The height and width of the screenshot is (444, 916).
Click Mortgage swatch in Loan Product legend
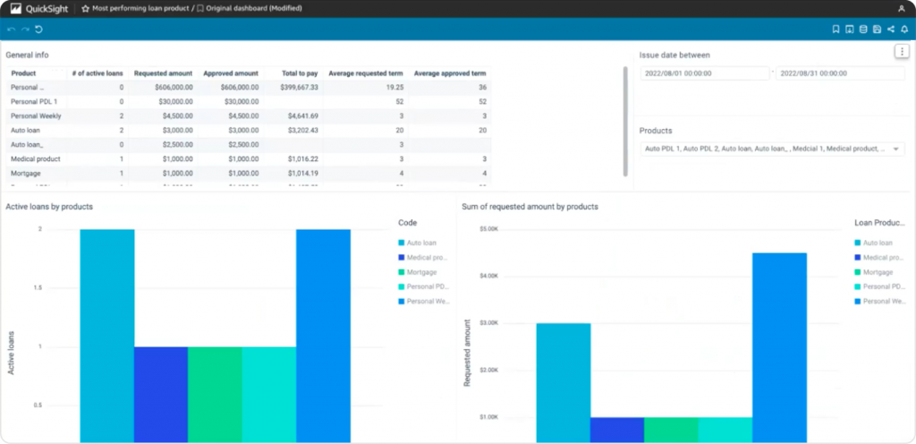pyautogui.click(x=858, y=271)
